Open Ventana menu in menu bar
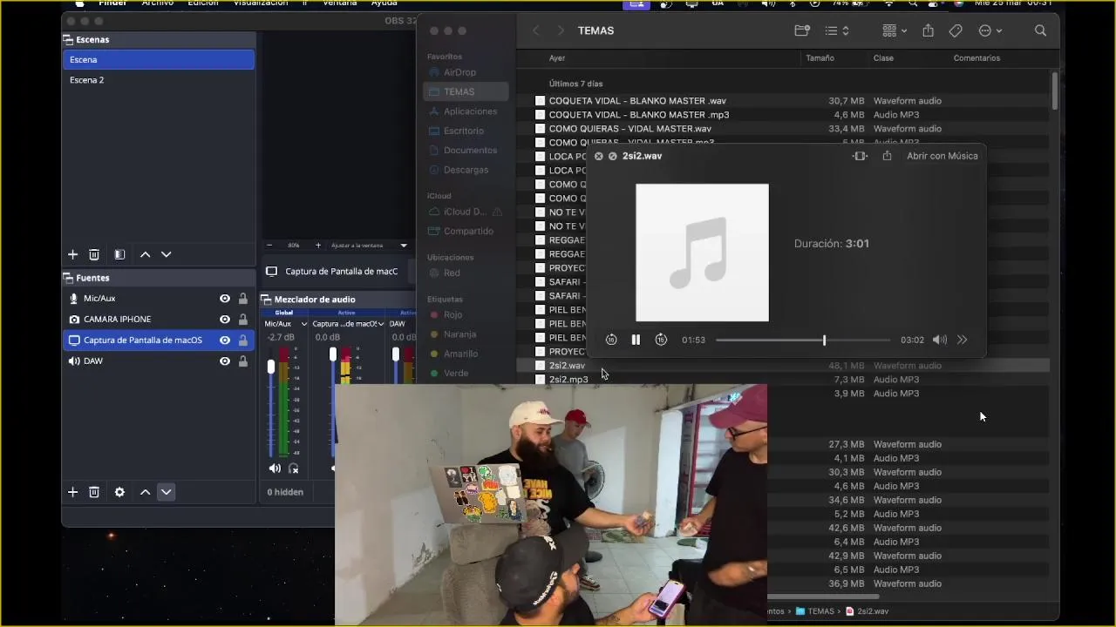1116x627 pixels. 340,3
